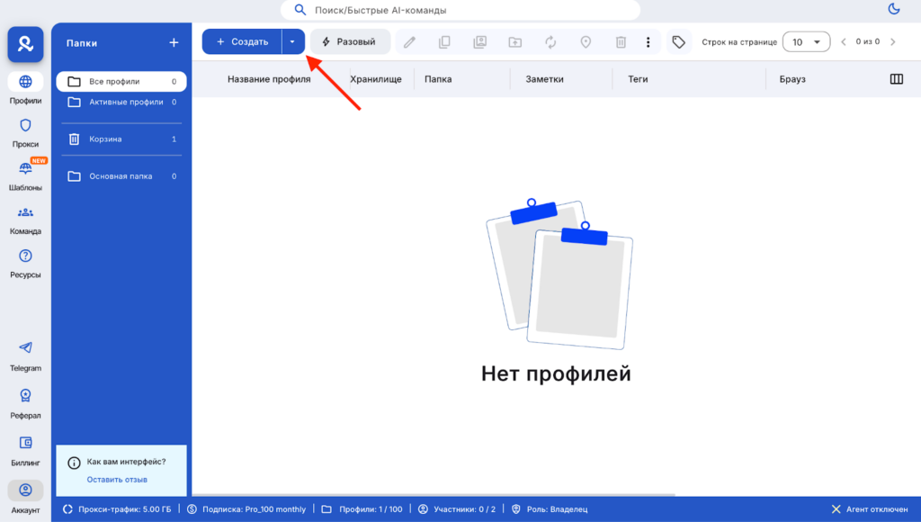This screenshot has width=921, height=522.
Task: Toggle dark mode with moon icon
Action: click(894, 9)
